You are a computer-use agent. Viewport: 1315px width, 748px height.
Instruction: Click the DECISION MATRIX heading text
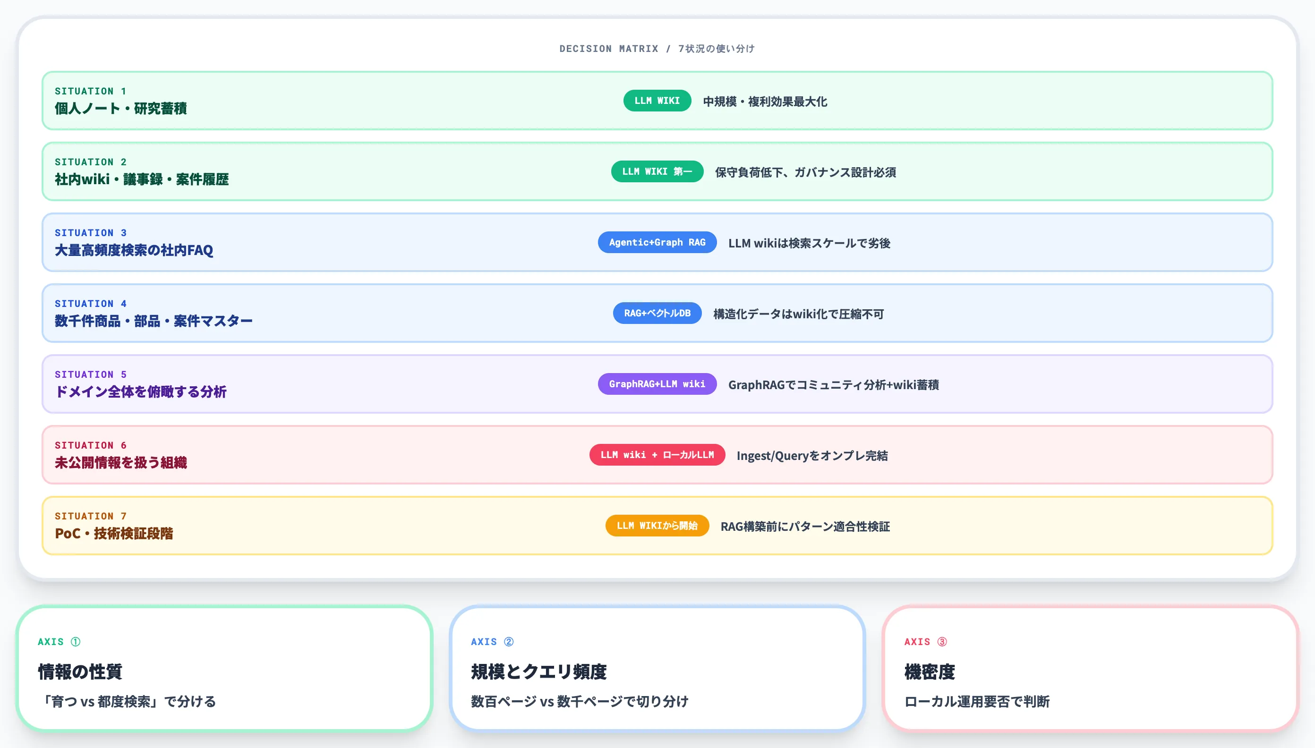[x=657, y=48]
